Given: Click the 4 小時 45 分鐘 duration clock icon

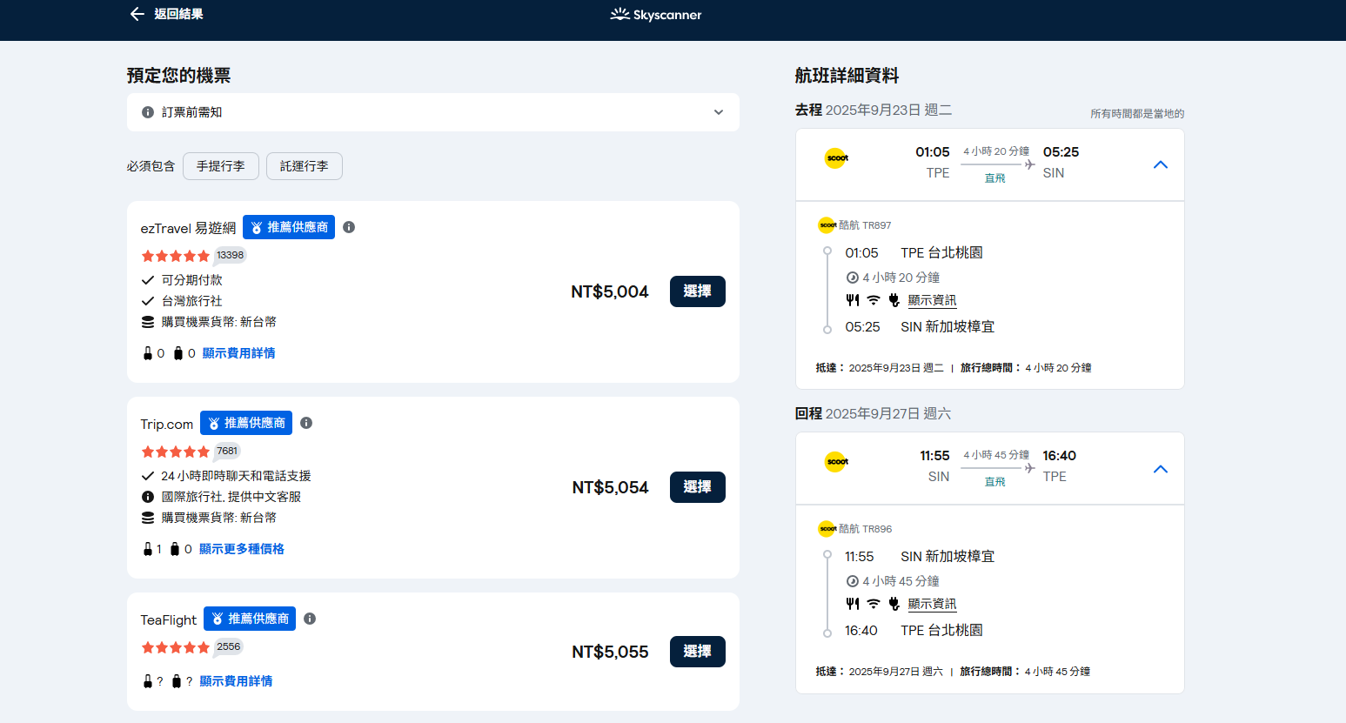Looking at the screenshot, I should tap(853, 581).
